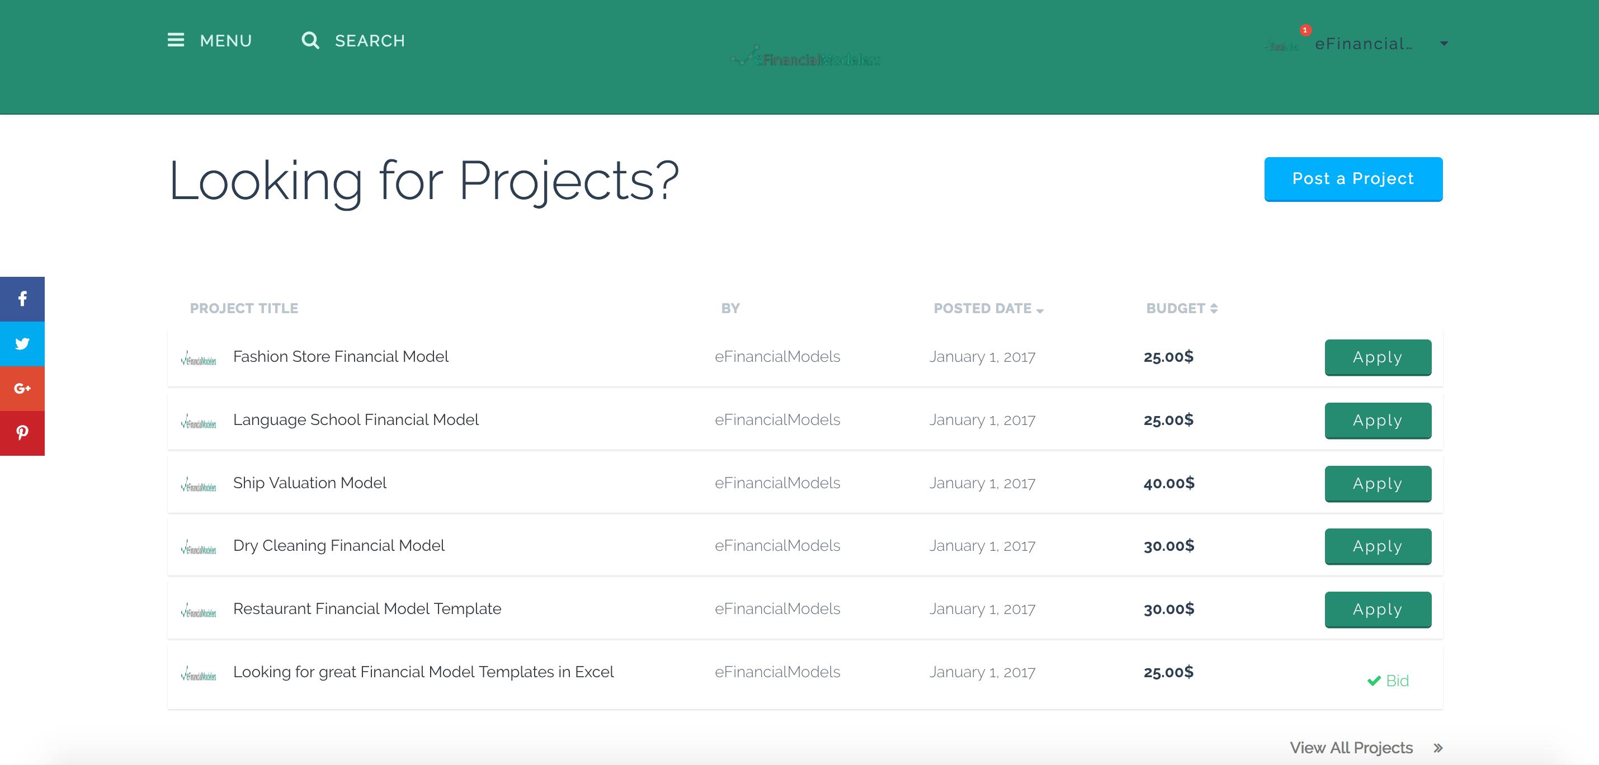Click logo icon beside Restaurant Financial row
The width and height of the screenshot is (1599, 765).
(199, 611)
